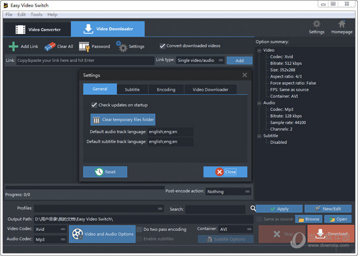Screen dimensions: 358x256
Task: Select 'Size: 352x288' tree row
Action: click(x=283, y=70)
